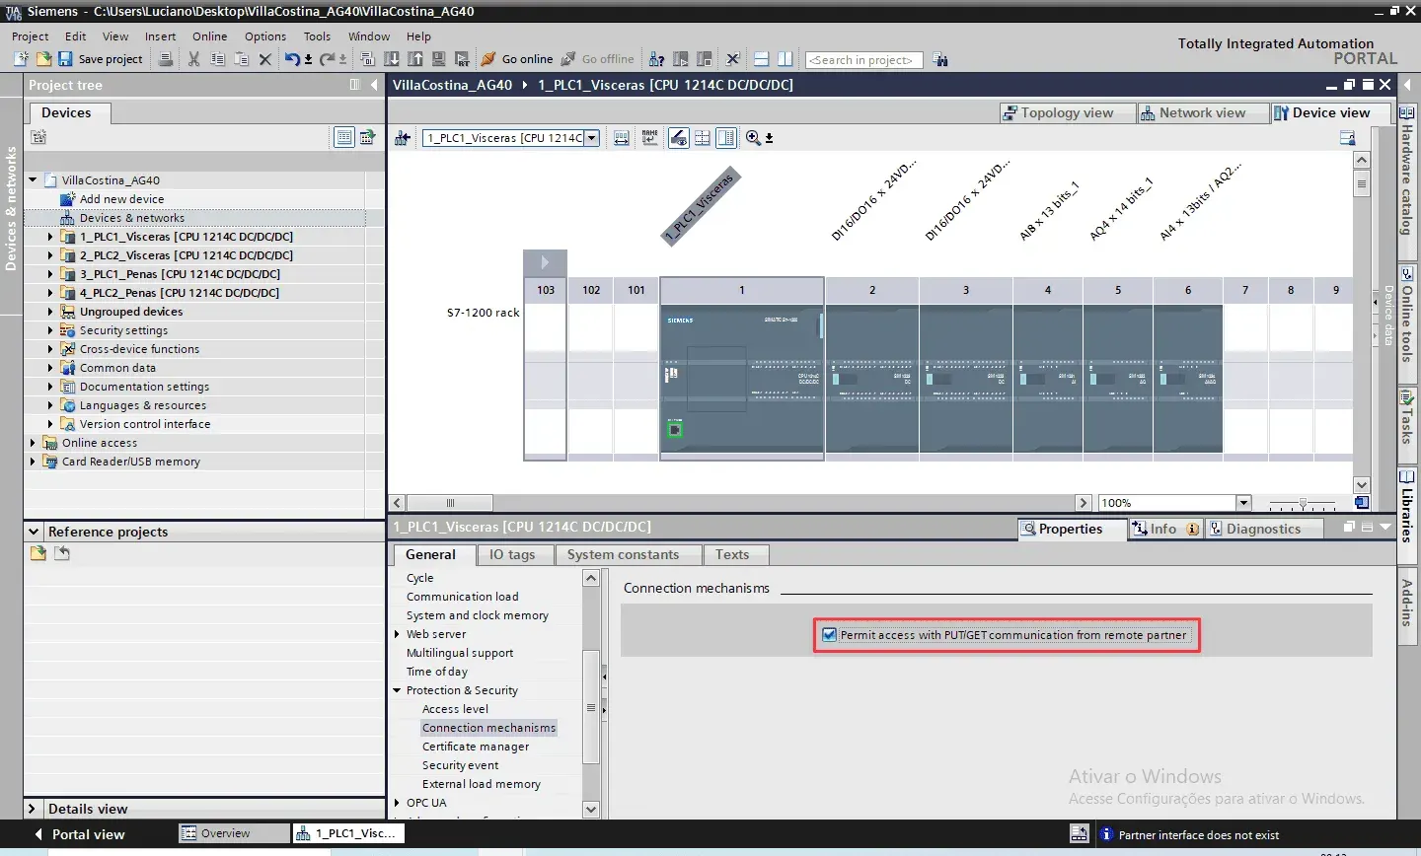Viewport: 1421px width, 856px height.
Task: Click the Undo arrow icon
Action: [292, 59]
